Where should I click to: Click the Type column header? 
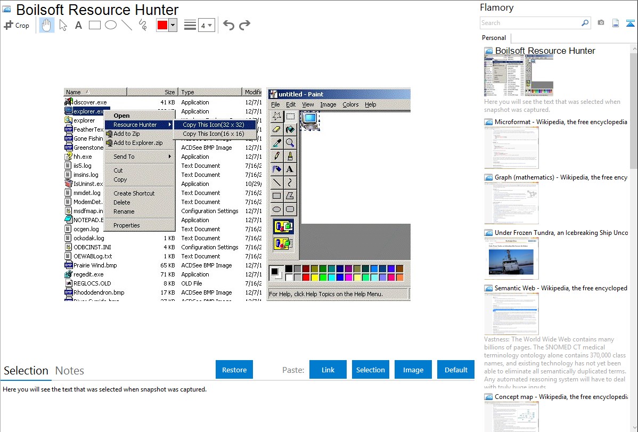[209, 92]
